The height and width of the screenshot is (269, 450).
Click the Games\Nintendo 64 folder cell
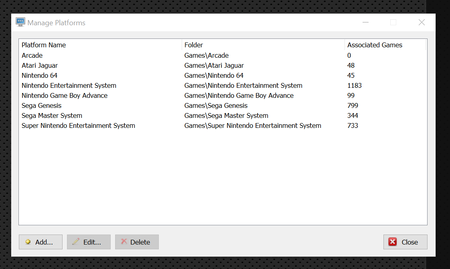coord(214,75)
